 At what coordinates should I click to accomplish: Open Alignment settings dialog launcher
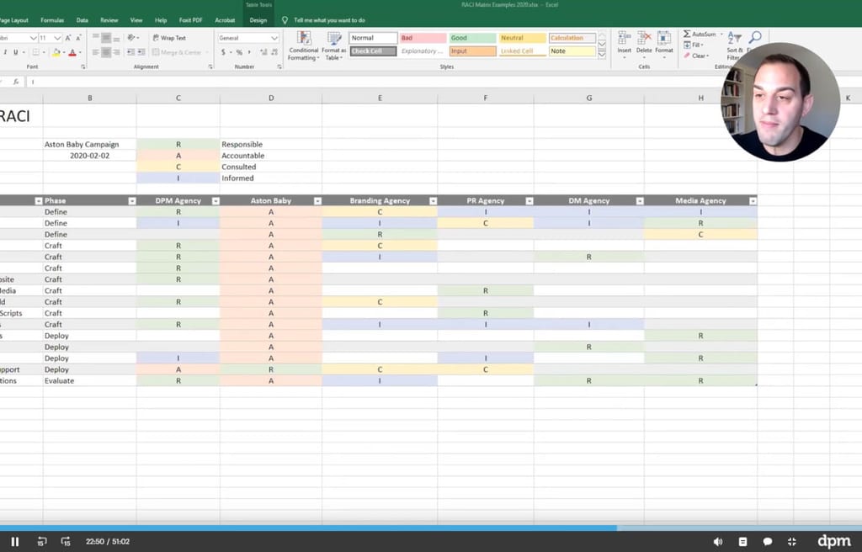click(210, 67)
